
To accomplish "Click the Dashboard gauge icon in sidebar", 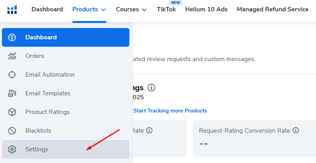I will click(x=12, y=37).
